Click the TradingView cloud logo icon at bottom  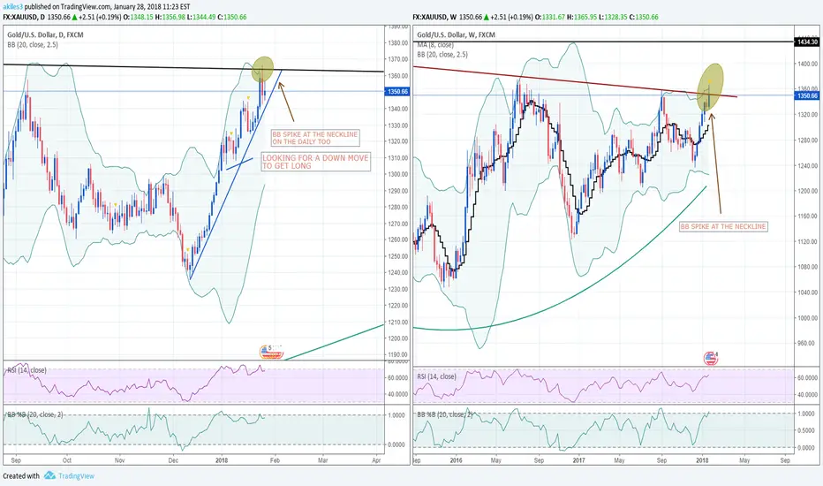point(49,475)
